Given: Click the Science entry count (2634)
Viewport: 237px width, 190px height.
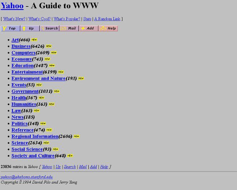Looking at the screenshot, I should [35, 143].
